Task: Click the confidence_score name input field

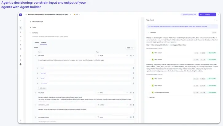Action: tap(66, 105)
